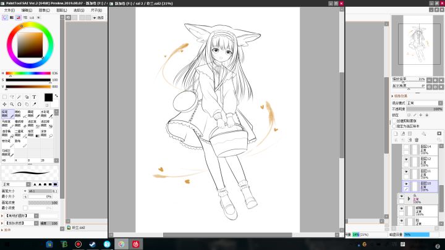The width and height of the screenshot is (445, 250).
Task: Enable the clipping group checkbox
Action: pos(394,121)
